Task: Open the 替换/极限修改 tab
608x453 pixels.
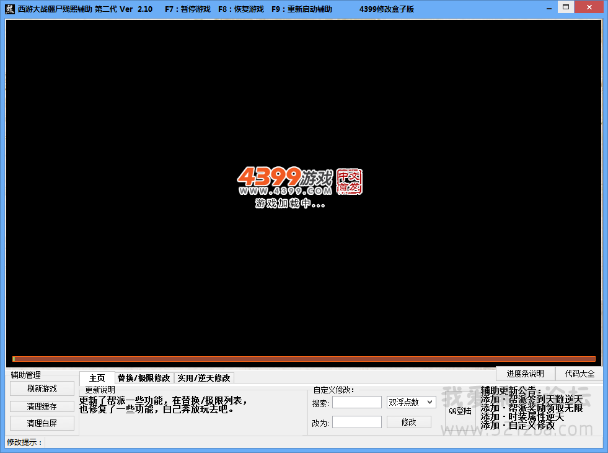Action: click(144, 378)
